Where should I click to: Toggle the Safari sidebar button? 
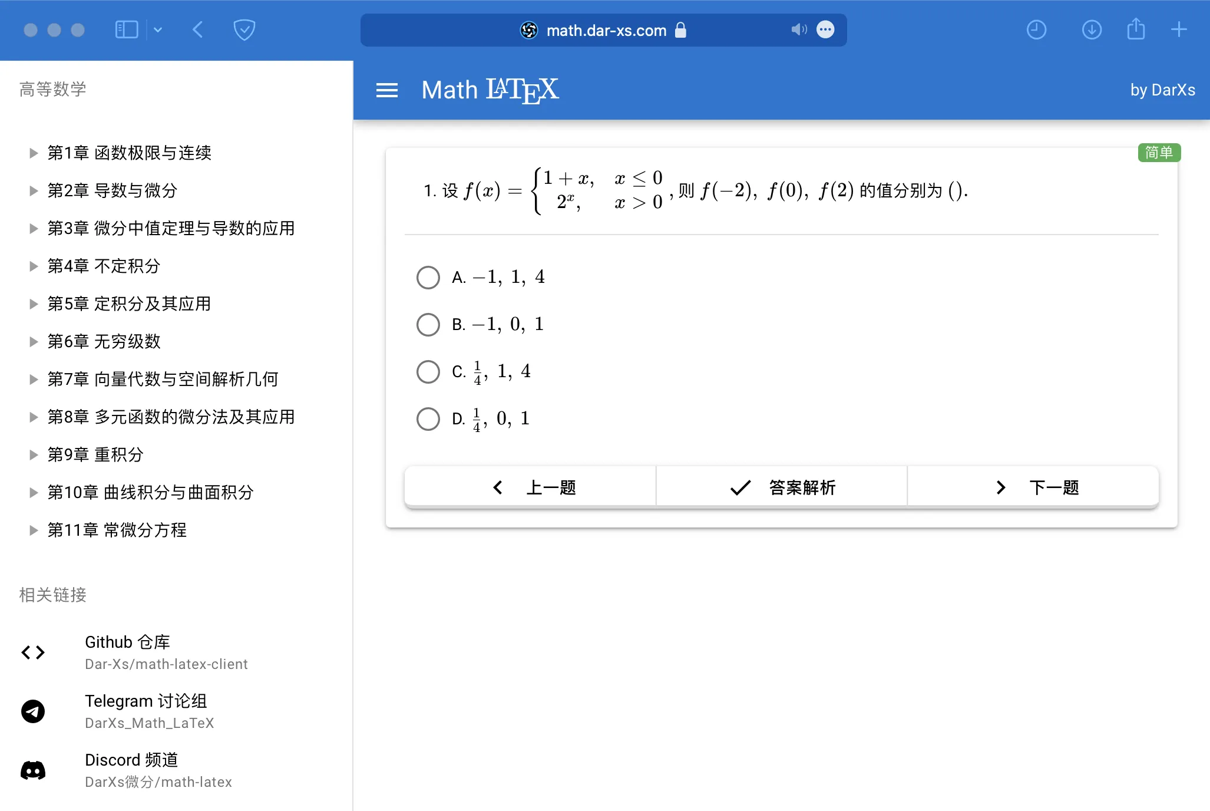(x=126, y=29)
